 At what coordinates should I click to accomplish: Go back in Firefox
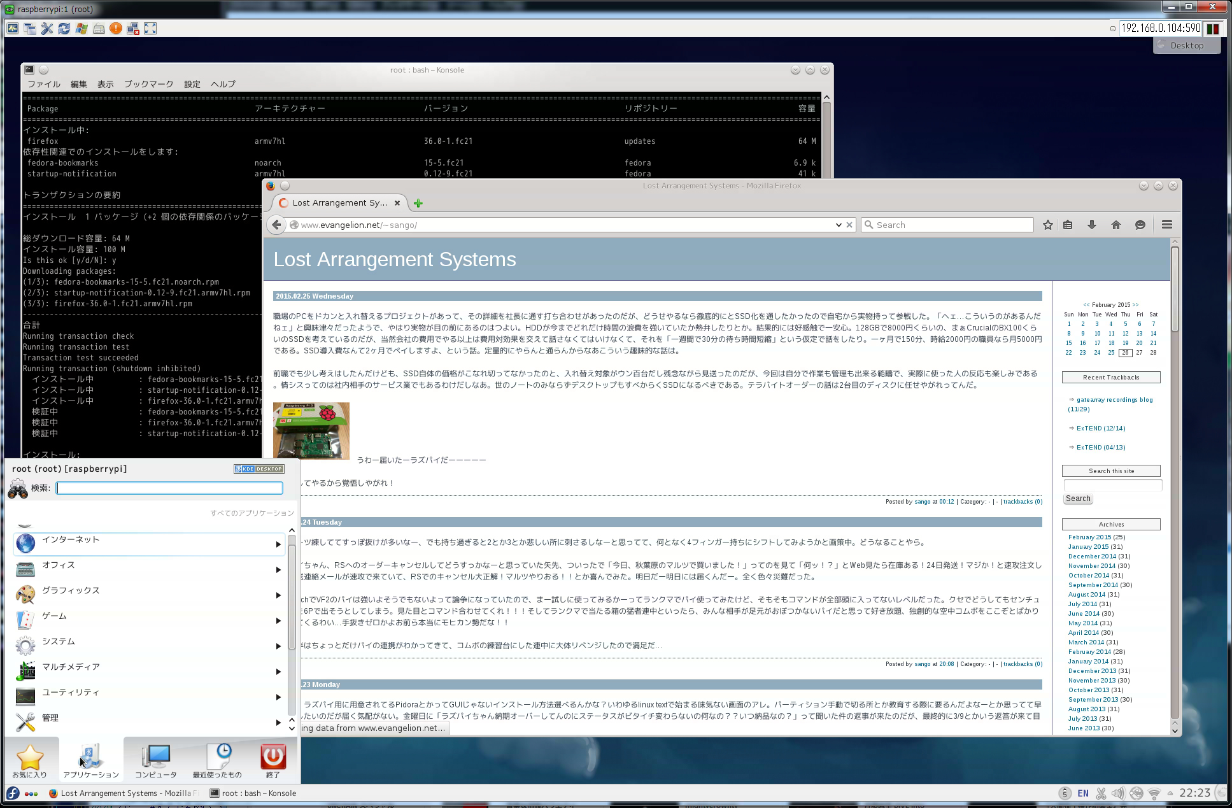(x=276, y=225)
